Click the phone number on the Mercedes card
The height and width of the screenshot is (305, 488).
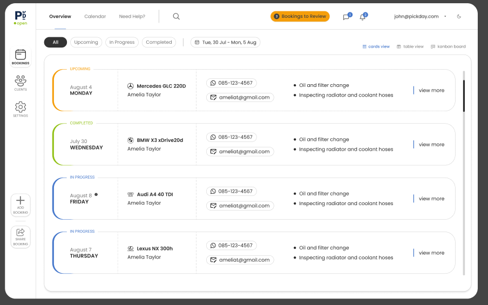coord(231,83)
